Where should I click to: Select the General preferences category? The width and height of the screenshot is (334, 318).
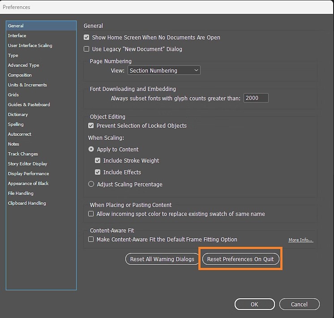[41, 26]
